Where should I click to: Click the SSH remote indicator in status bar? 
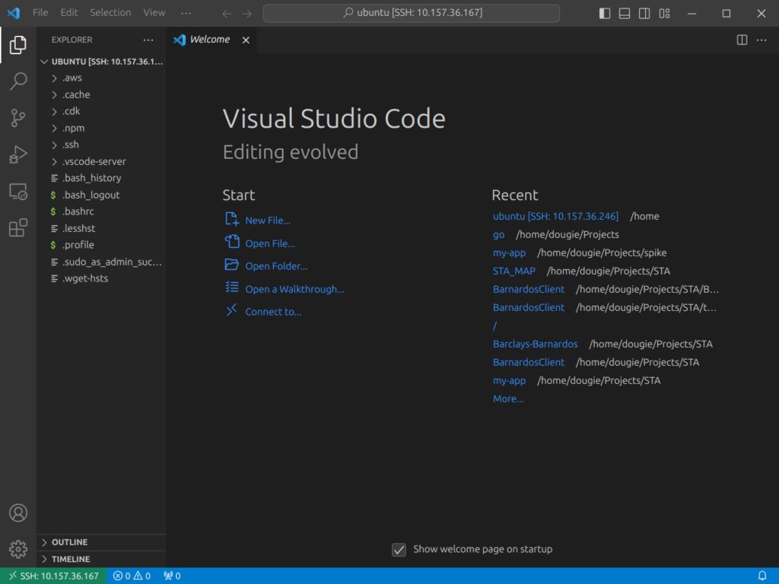(x=52, y=576)
